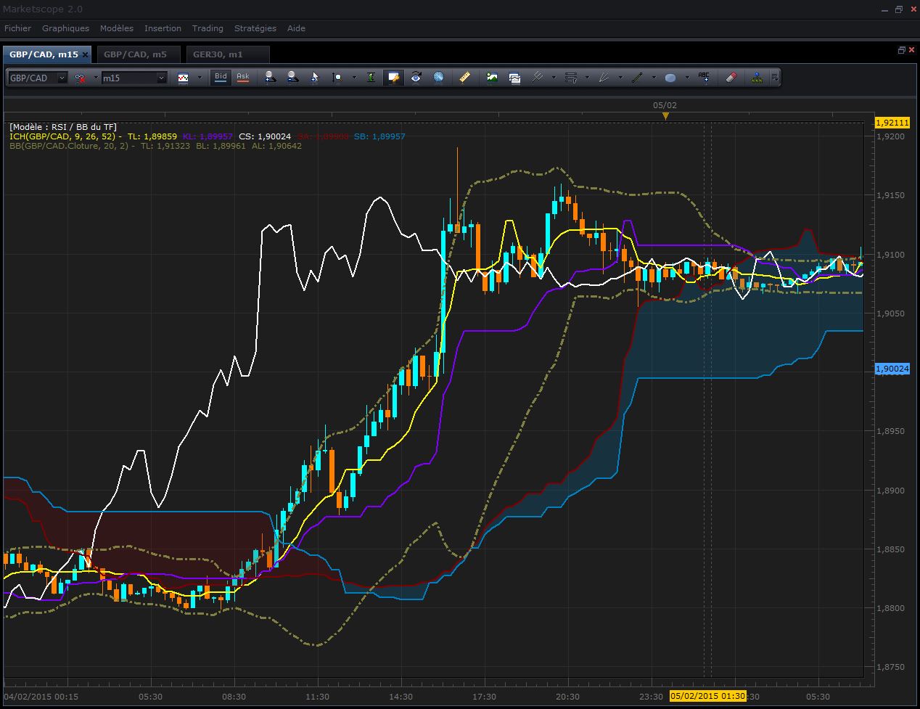
Task: Expand the ellipse shape dropdown arrow
Action: pyautogui.click(x=687, y=78)
